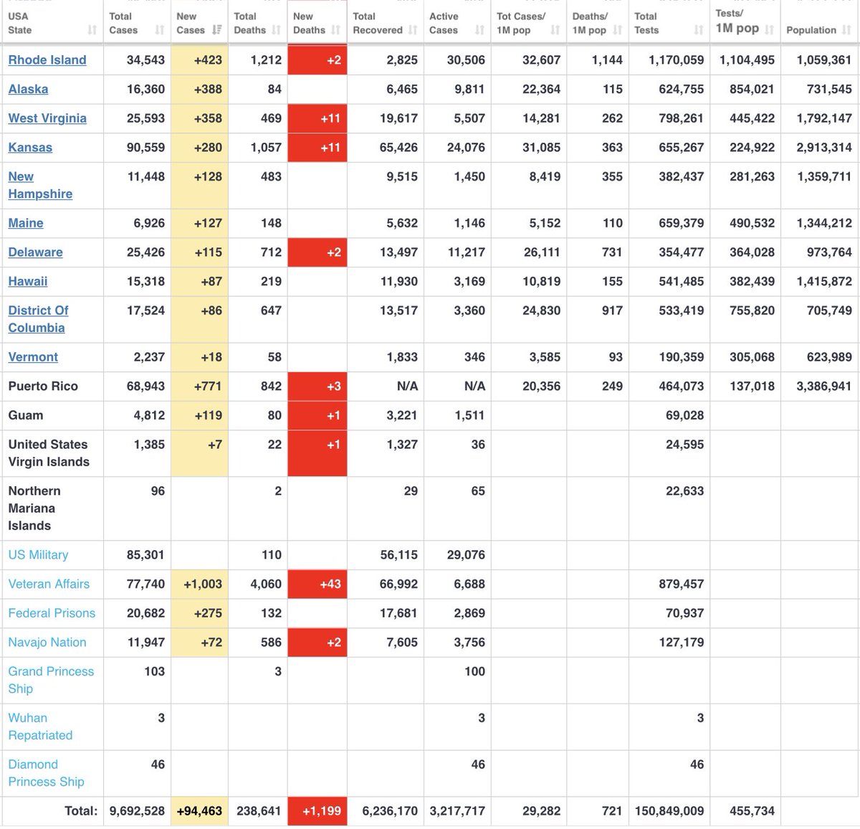The image size is (860, 829).
Task: Sort by New Deaths column sort icon
Action: [336, 30]
